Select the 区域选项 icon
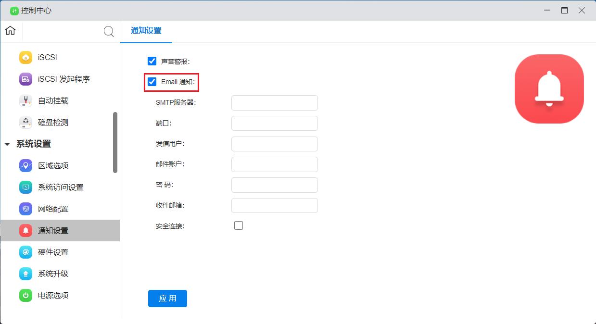Viewport: 596px width, 324px height. coord(25,165)
